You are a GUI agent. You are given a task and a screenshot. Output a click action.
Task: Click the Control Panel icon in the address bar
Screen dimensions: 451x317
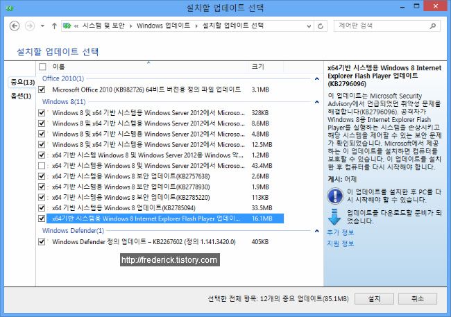[x=67, y=26]
